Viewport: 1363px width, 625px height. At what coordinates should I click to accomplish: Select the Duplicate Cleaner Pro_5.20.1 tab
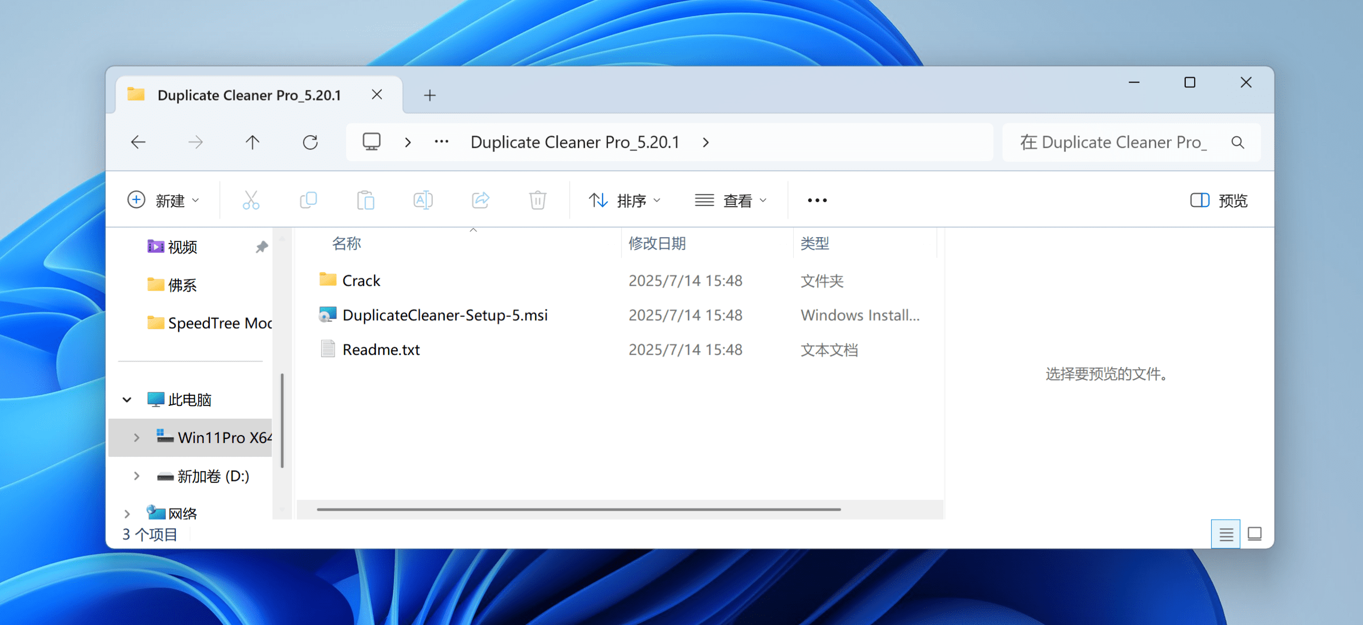[x=249, y=95]
